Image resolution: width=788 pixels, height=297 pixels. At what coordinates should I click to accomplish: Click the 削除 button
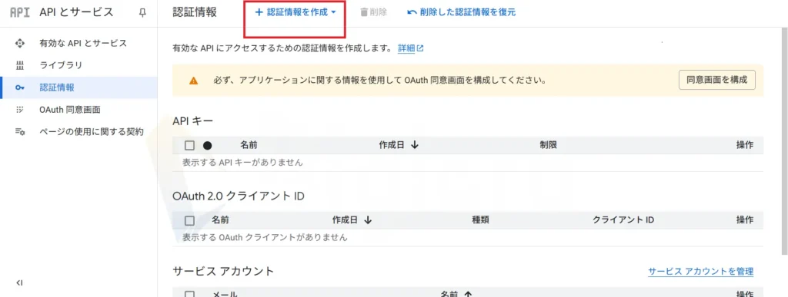[373, 12]
